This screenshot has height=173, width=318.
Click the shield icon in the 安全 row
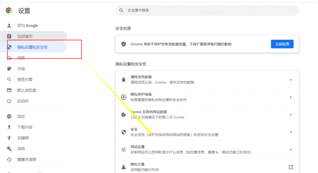tap(123, 132)
